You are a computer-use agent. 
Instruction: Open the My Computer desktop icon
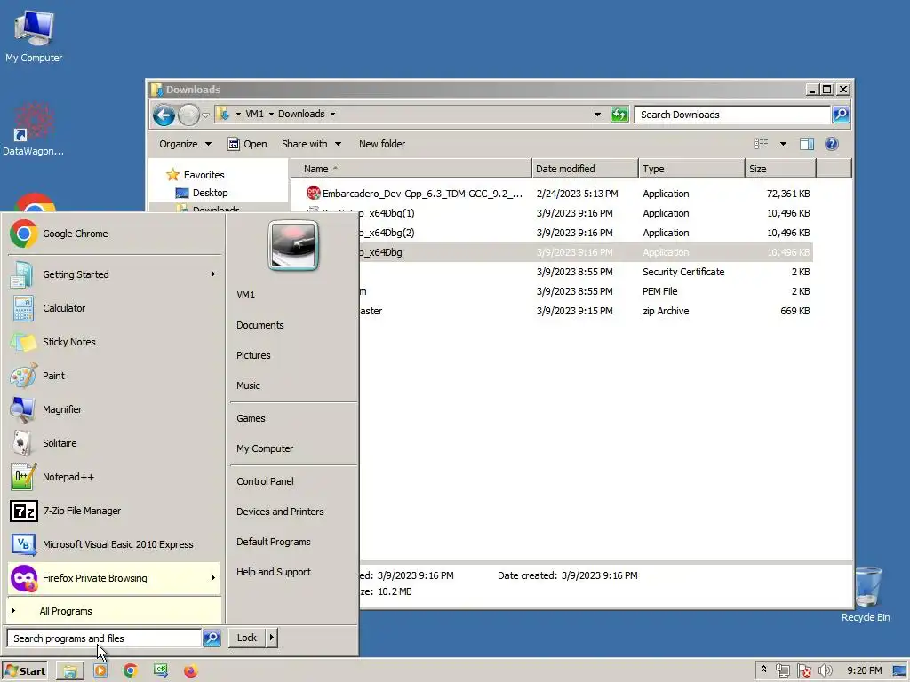click(34, 36)
